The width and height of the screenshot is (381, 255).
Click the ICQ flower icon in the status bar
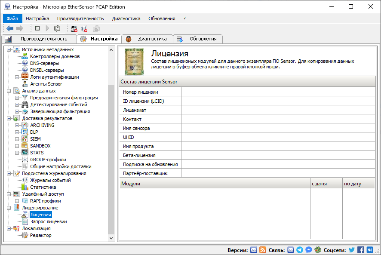coord(318,249)
